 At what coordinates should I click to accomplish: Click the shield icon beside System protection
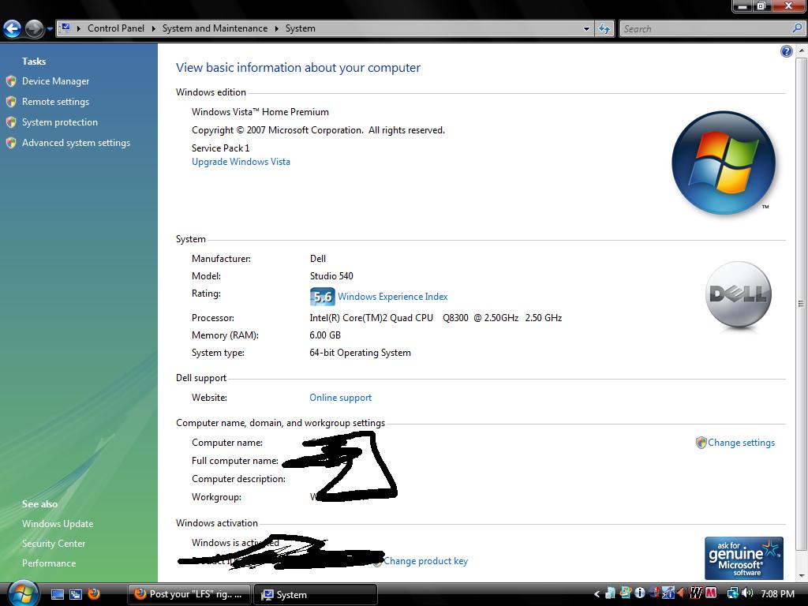click(x=11, y=122)
